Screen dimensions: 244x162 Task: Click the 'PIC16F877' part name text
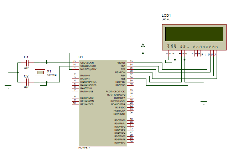(84, 148)
